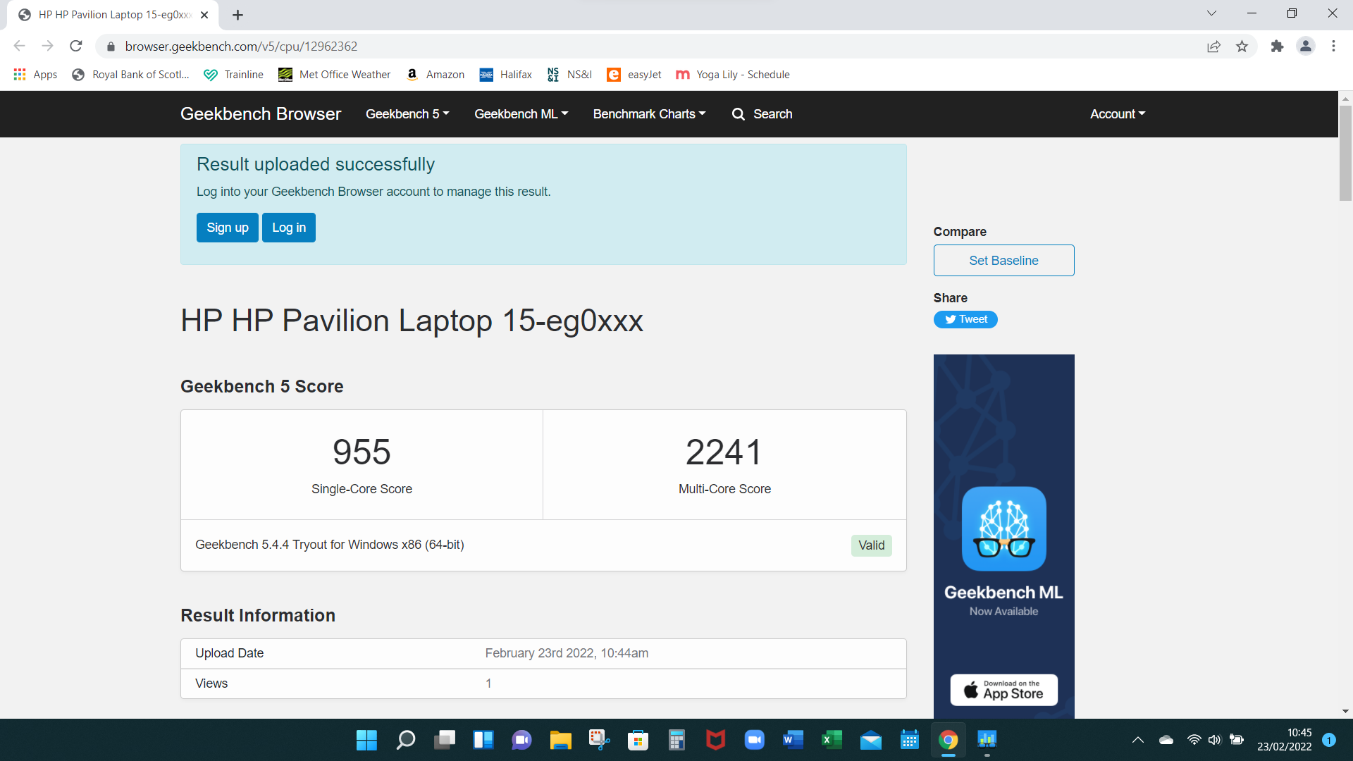Click the Upload Date value February 23rd 2022
The height and width of the screenshot is (761, 1353).
(x=567, y=653)
